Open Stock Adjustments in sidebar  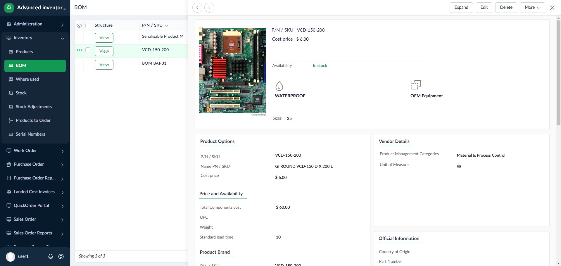34,107
